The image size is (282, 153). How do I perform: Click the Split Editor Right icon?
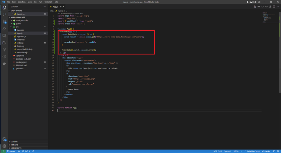point(274,6)
